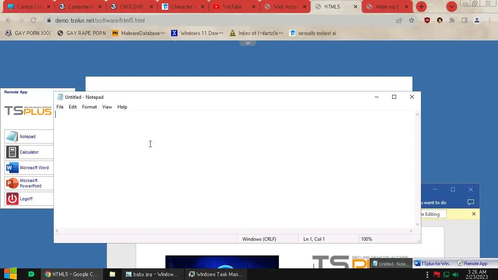The image size is (498, 280).
Task: Open the Windows 11 Dow... bookmark
Action: 197,33
